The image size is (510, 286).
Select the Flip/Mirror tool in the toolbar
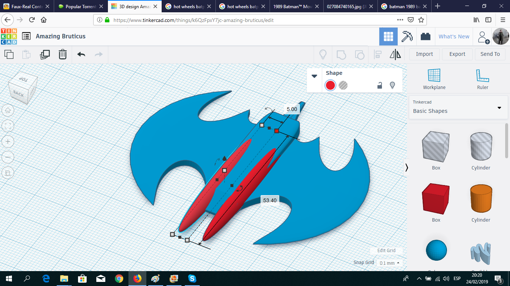pos(395,54)
